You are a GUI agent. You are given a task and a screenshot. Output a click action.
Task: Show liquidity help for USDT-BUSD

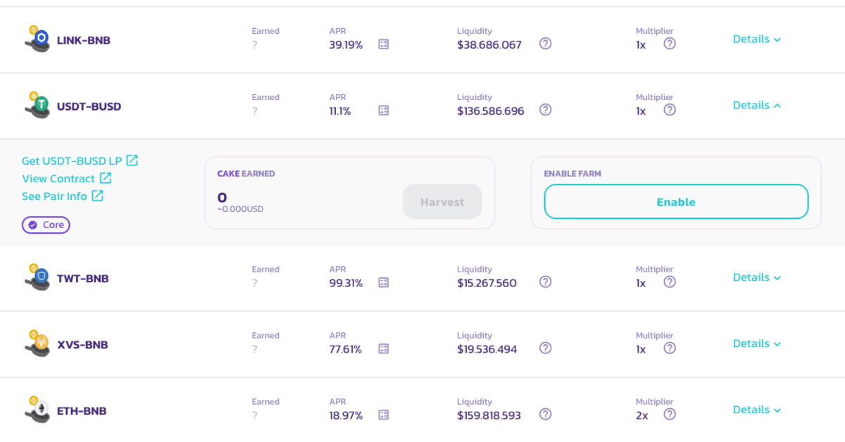coord(546,110)
